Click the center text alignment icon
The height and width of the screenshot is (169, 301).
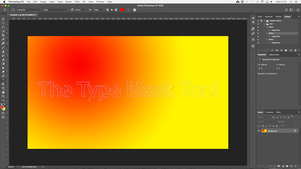[x=112, y=10]
